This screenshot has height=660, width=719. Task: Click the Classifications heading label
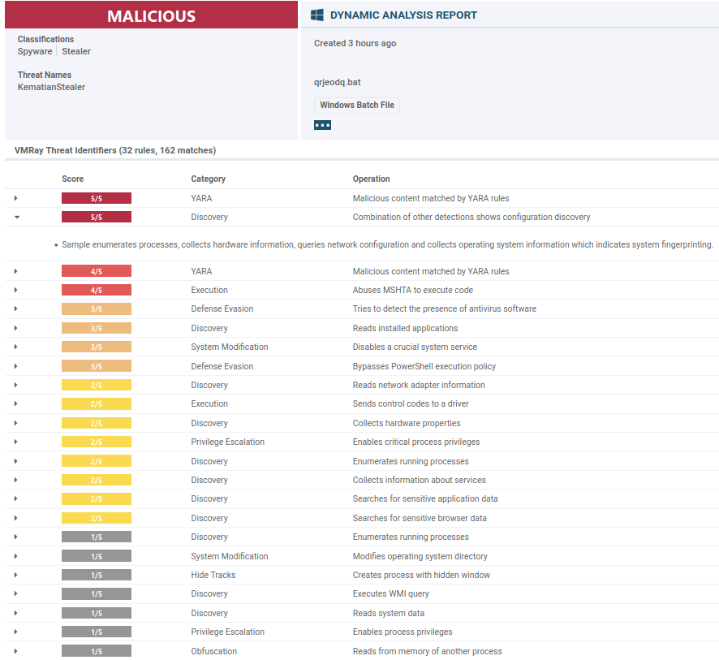(x=45, y=40)
